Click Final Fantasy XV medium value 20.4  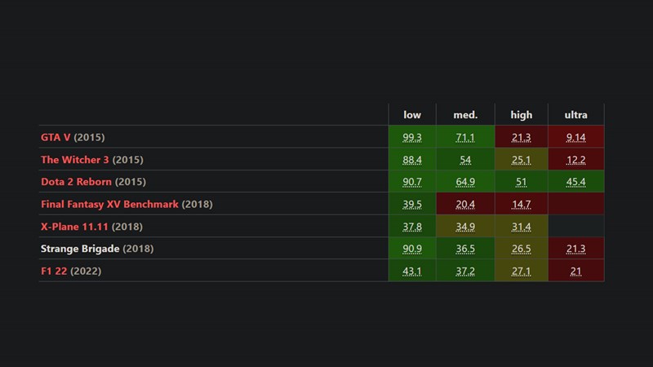[465, 204]
